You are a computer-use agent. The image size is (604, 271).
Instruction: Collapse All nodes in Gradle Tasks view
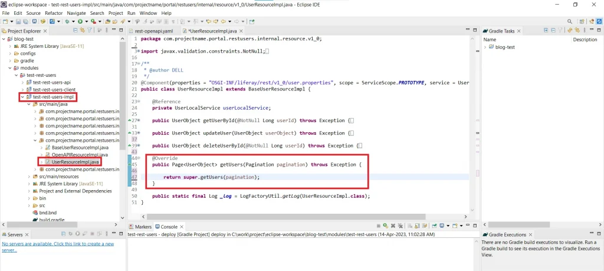coord(553,31)
